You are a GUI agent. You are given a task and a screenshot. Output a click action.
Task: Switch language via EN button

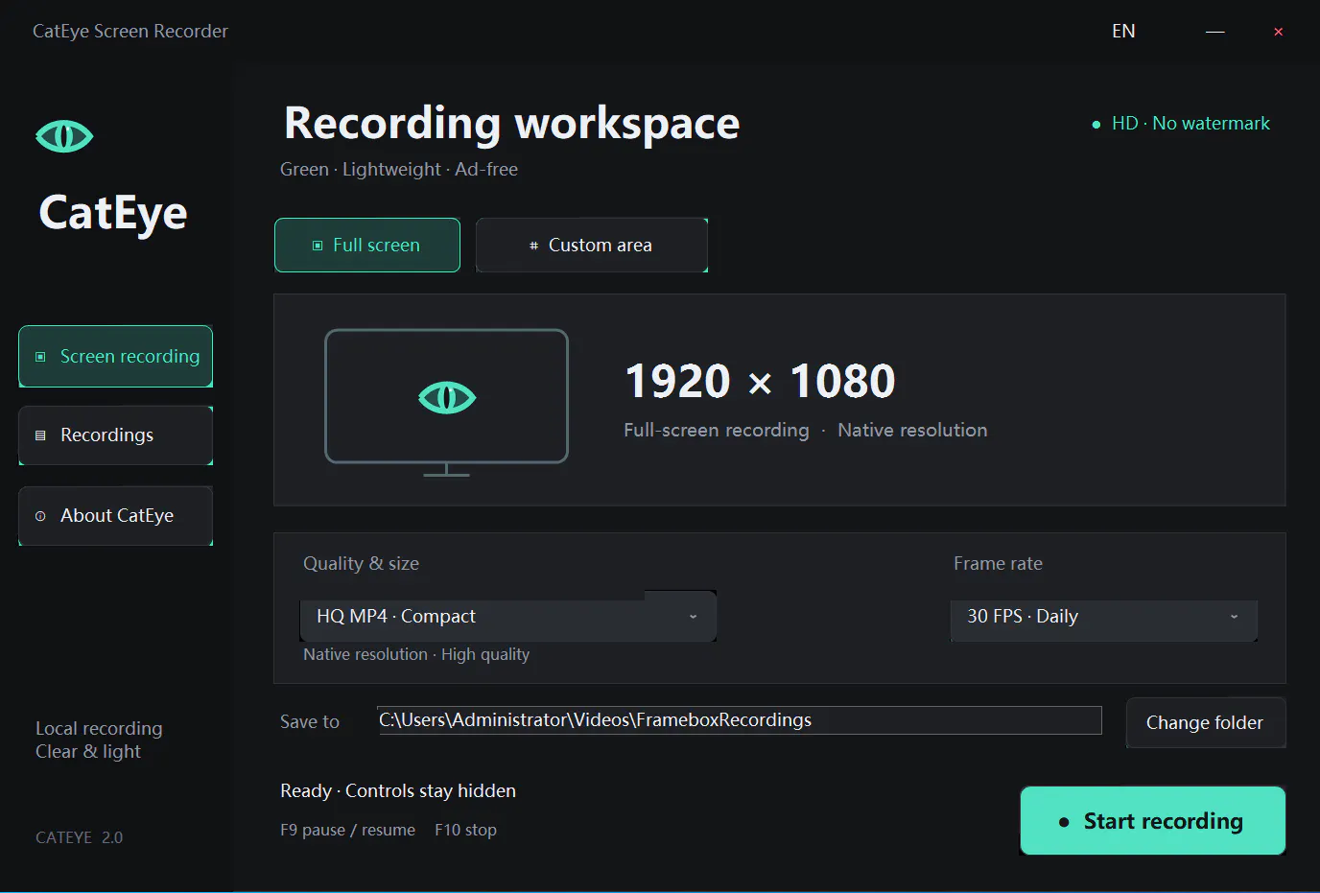click(1123, 32)
